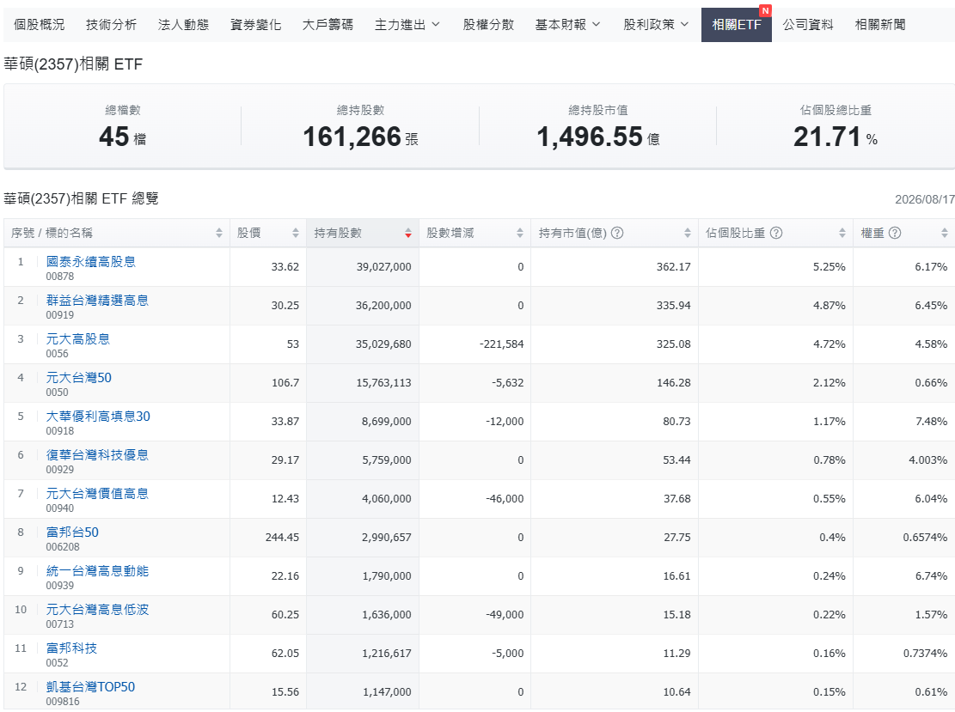
Task: Click the 21.71 % total ratio figure
Action: [836, 137]
